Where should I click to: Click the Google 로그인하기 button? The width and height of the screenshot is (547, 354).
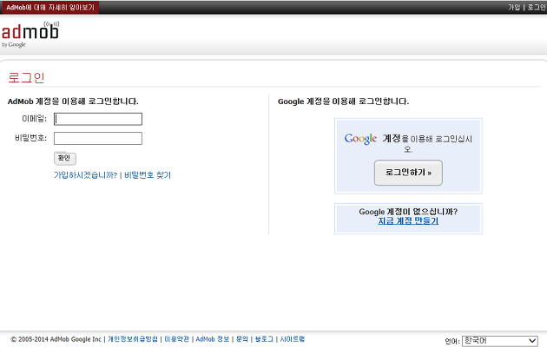[408, 173]
